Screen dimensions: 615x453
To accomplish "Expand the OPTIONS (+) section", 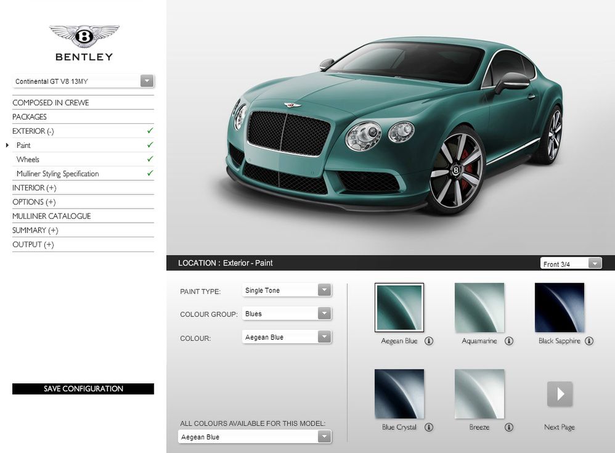I will point(34,202).
